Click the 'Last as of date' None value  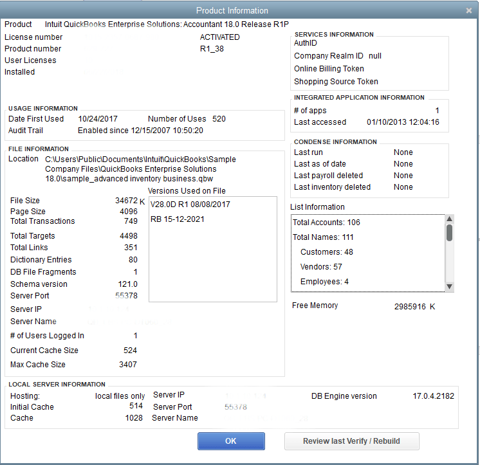click(x=403, y=163)
